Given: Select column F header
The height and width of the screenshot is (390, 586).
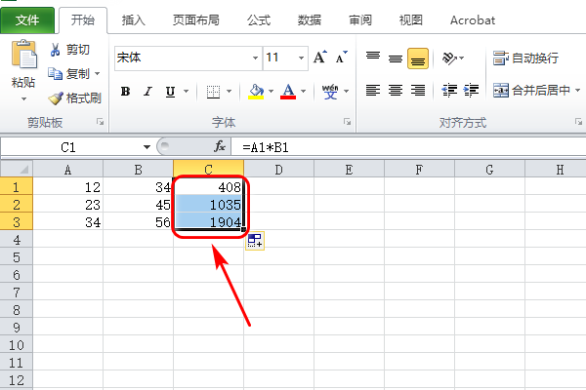Looking at the screenshot, I should [x=419, y=170].
